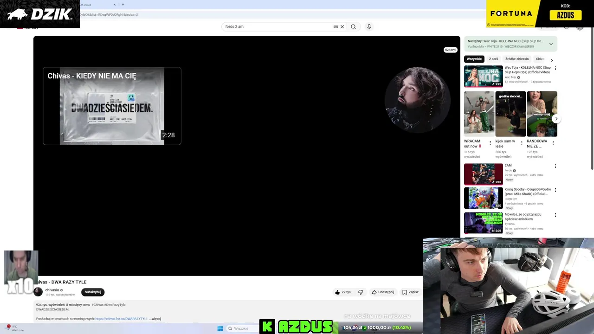
Task: Expand the Następny playlist panel chevron
Action: pyautogui.click(x=551, y=44)
